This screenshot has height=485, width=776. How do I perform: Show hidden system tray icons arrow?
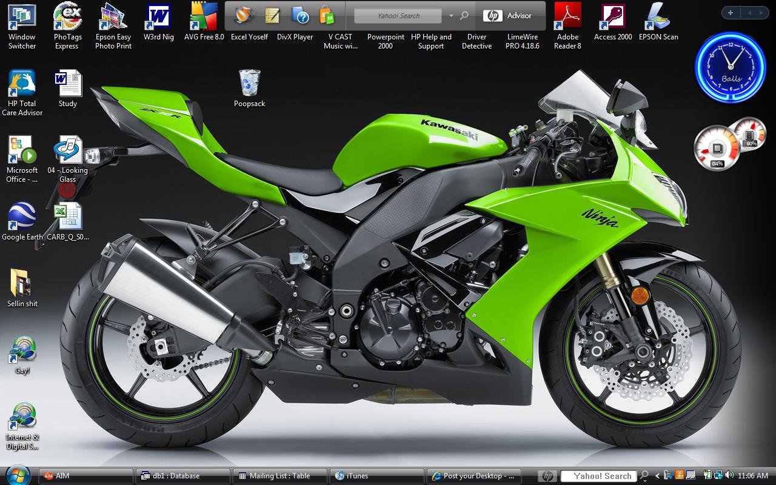pos(657,476)
